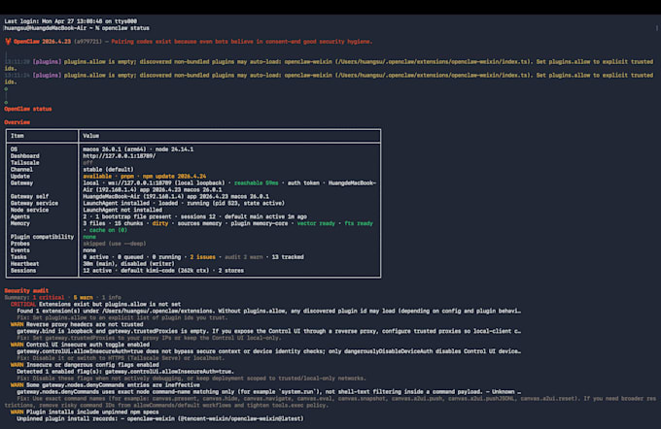
Task: Click the 'Plugin compatibility' row label
Action: click(42, 237)
